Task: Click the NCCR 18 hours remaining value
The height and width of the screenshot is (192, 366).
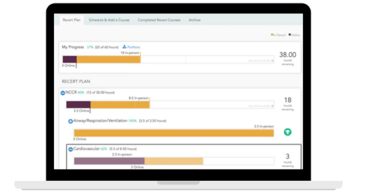Action: (x=287, y=100)
